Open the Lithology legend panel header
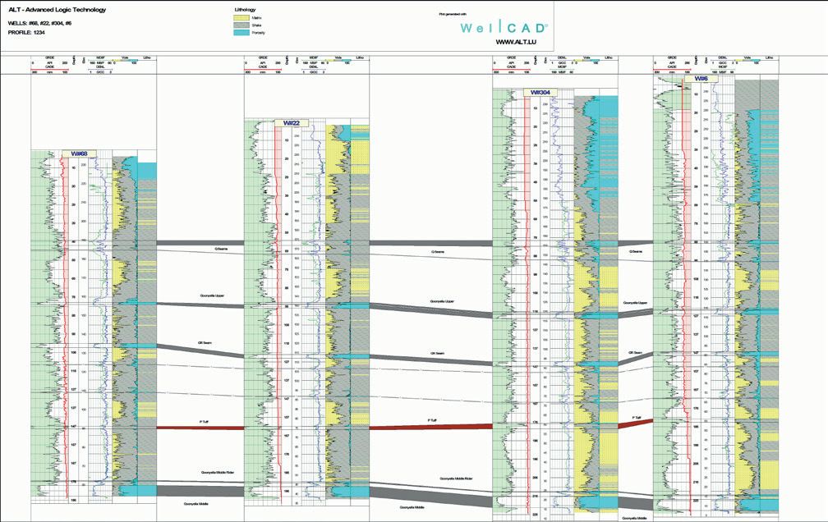Screen dimensions: 828x522 246,10
